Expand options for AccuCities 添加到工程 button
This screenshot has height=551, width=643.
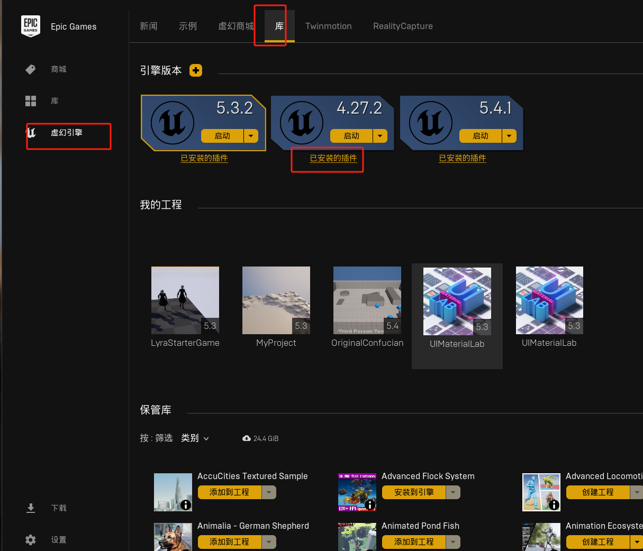[269, 492]
